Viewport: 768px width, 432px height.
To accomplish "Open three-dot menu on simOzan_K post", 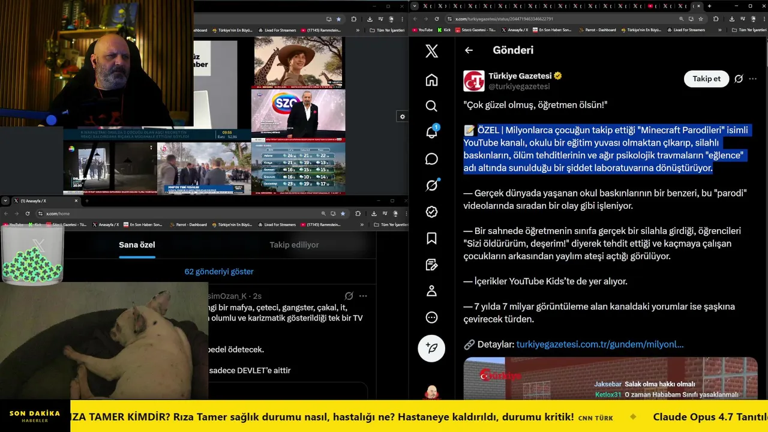I will click(x=363, y=296).
